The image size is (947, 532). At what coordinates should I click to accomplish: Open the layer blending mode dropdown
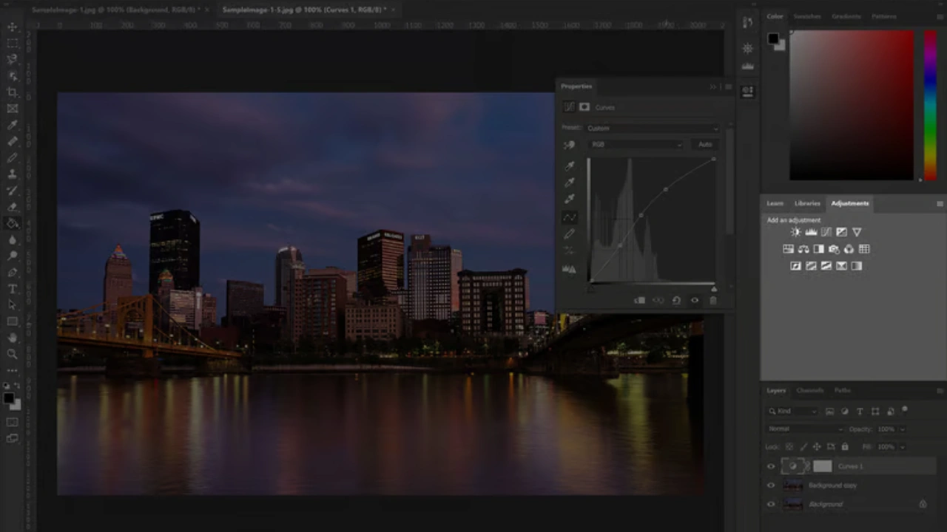[803, 429]
